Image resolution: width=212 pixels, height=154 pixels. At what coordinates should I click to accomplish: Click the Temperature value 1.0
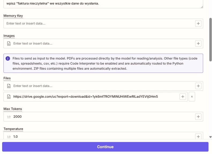[x=16, y=136]
